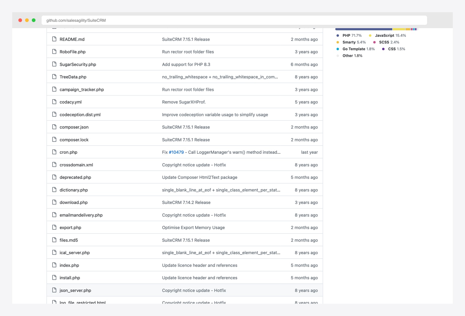Screen dimensions: 465x316
Task: Open the cron.php file
Action: (x=69, y=152)
